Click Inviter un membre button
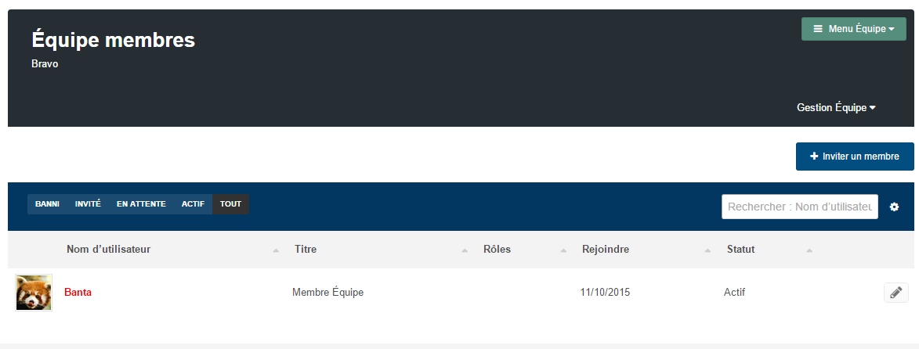 [855, 157]
